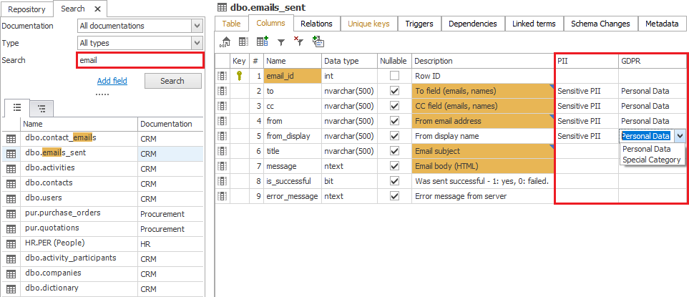
Task: Click the add column icon with green plus
Action: click(x=262, y=43)
